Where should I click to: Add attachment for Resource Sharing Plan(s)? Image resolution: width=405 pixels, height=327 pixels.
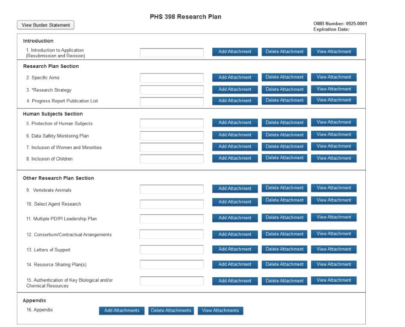(235, 264)
